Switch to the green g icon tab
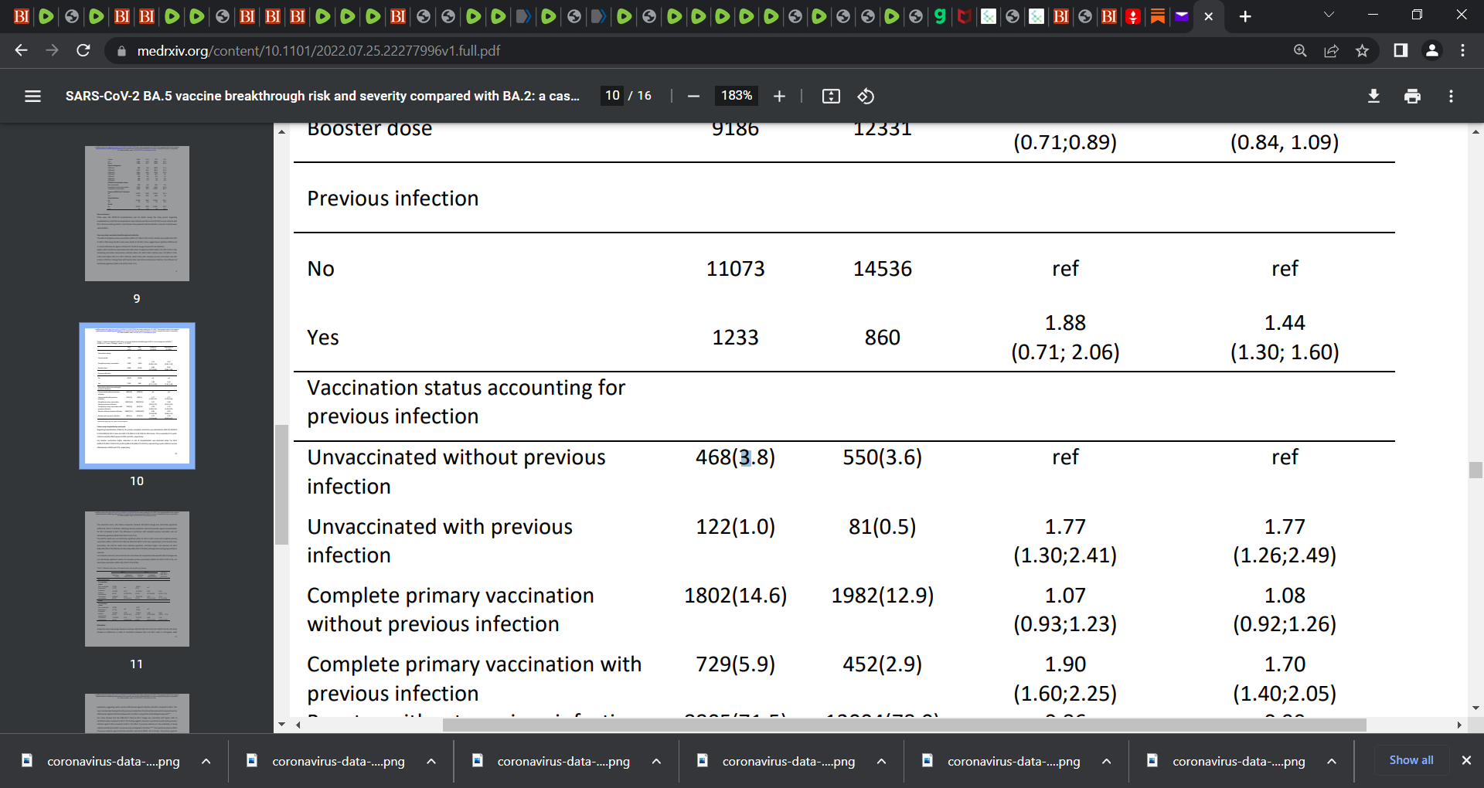Viewport: 1484px width, 788px height. click(940, 16)
